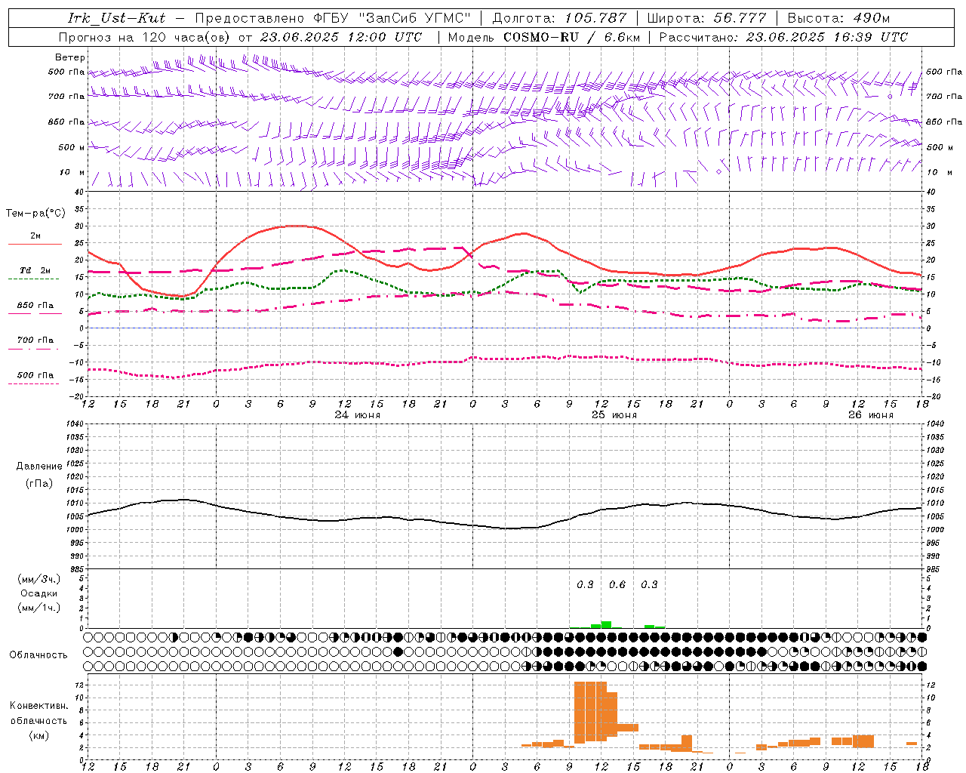Click the Ветер panel label
966x773 pixels.
point(70,57)
